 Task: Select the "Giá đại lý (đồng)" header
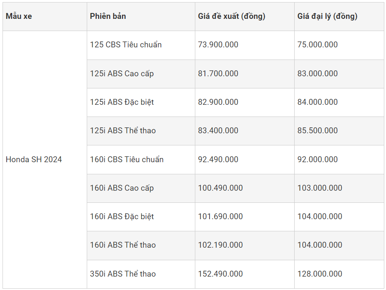pos(327,16)
